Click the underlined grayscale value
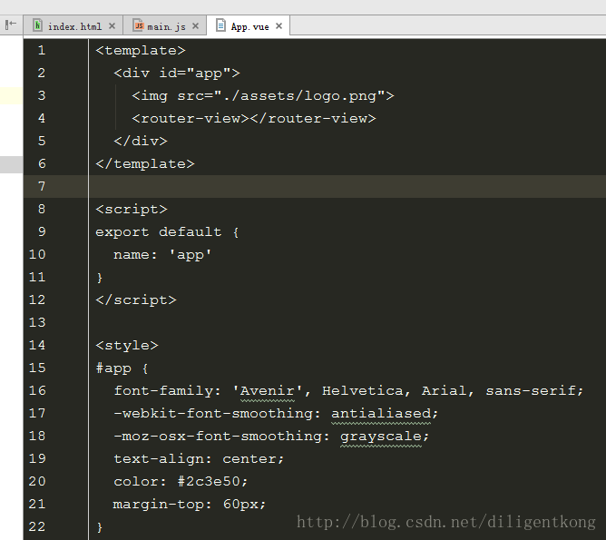This screenshot has height=540, width=606. coord(381,437)
